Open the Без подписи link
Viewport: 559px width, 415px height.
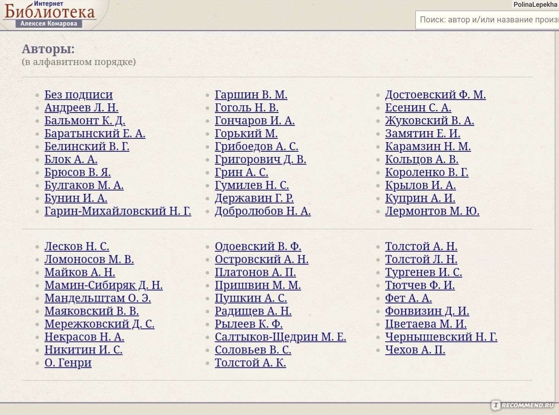[x=79, y=95]
